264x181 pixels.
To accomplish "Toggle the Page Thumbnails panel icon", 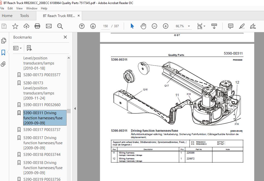I will tap(4, 41).
